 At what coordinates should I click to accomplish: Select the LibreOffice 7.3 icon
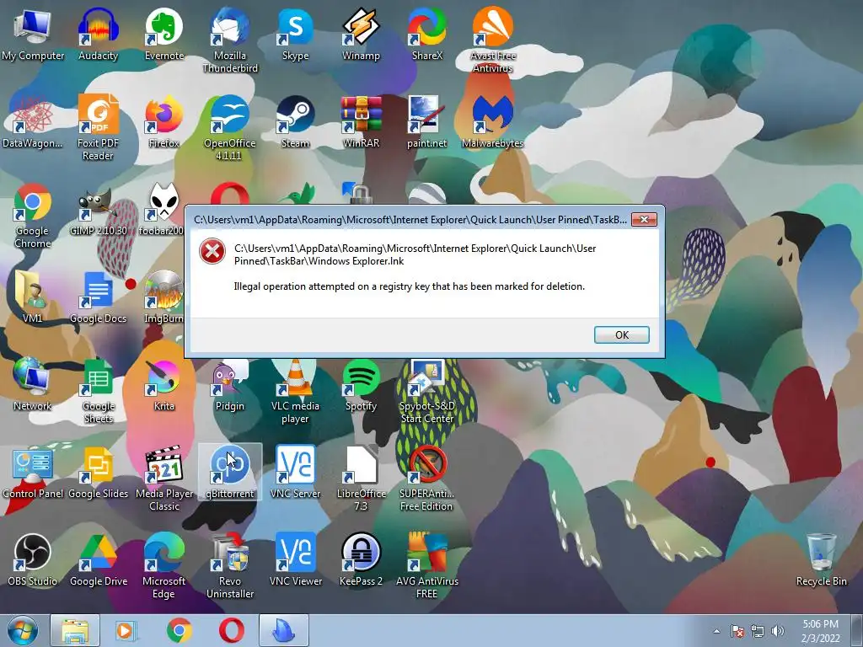[361, 478]
